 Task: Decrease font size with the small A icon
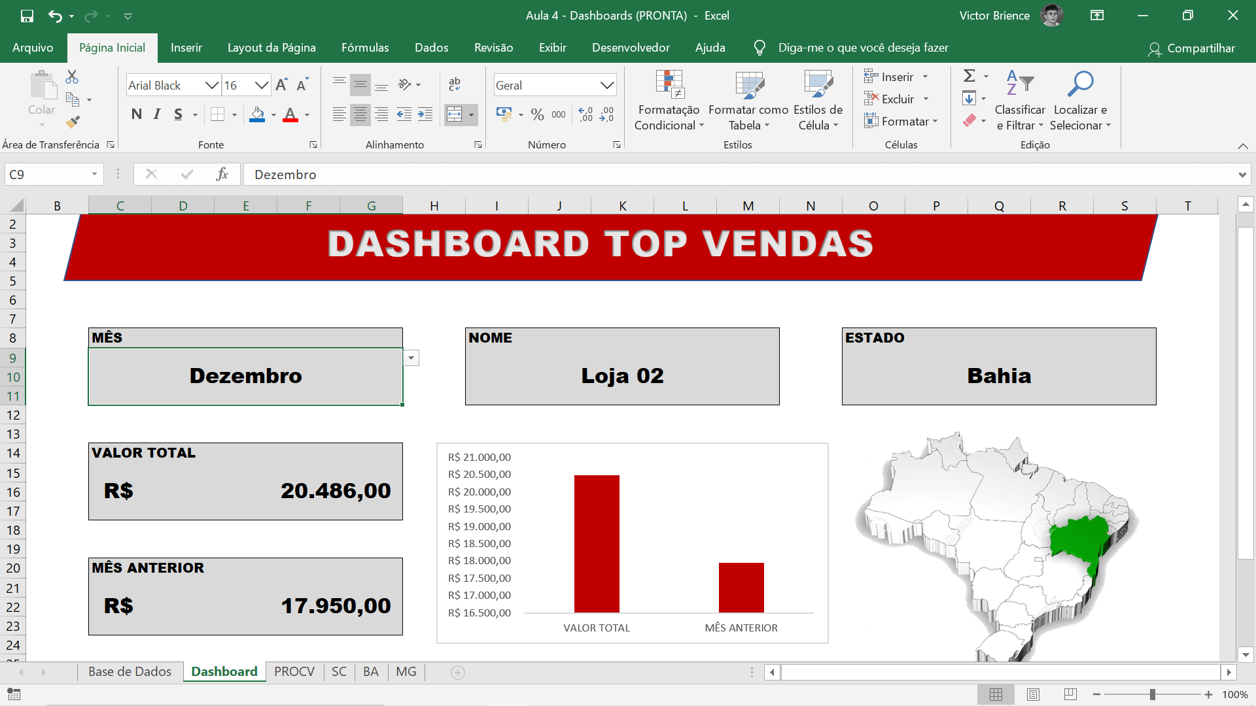302,85
